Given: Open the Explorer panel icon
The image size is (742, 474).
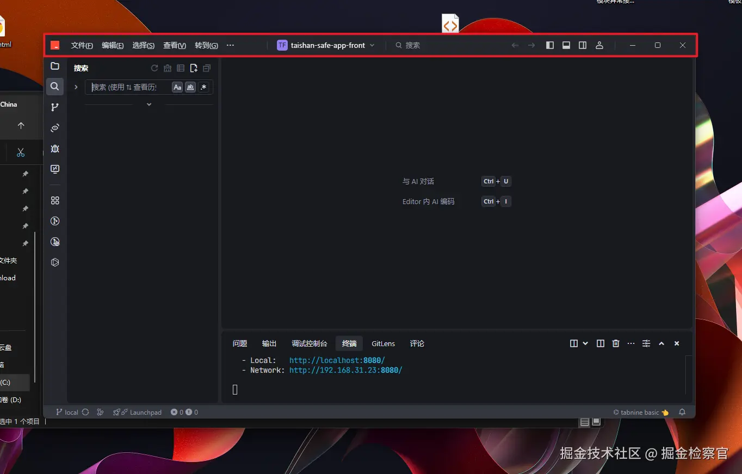Looking at the screenshot, I should (54, 66).
